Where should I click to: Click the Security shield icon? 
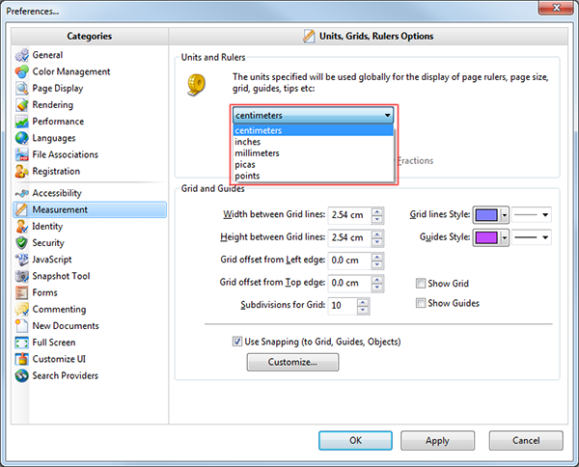22,243
